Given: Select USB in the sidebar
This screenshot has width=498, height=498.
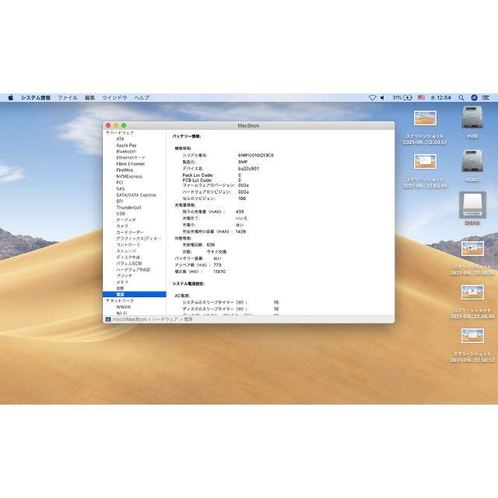Looking at the screenshot, I should [x=121, y=213].
